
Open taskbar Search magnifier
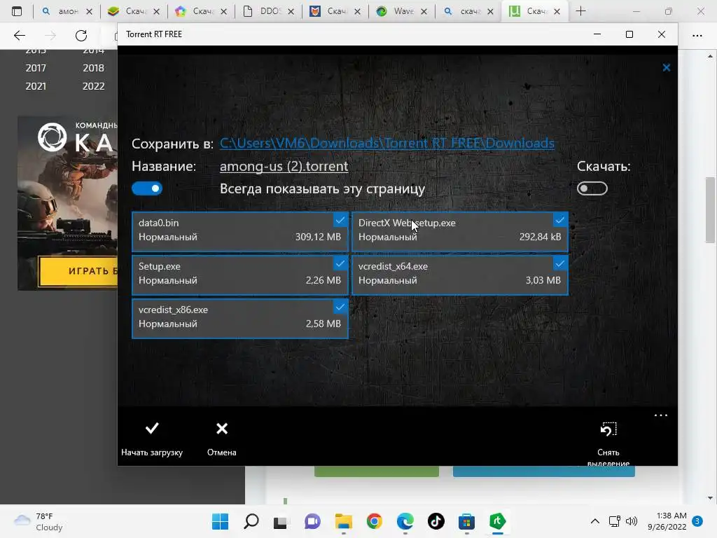251,521
